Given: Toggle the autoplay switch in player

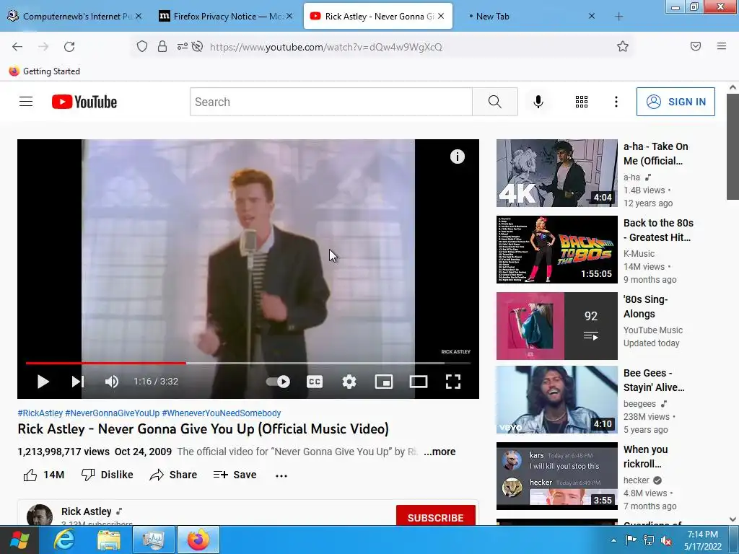Looking at the screenshot, I should 278,382.
